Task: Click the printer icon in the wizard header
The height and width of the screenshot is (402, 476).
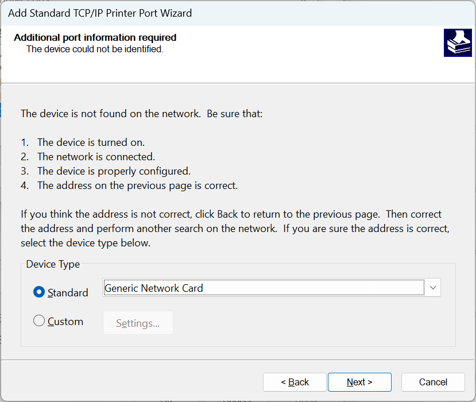Action: click(x=458, y=42)
